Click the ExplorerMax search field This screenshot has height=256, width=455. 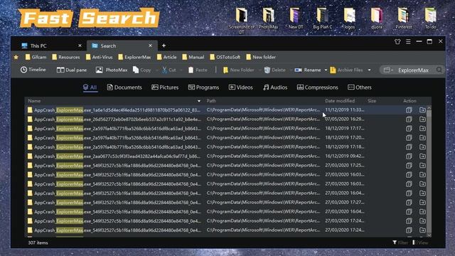[x=413, y=70]
